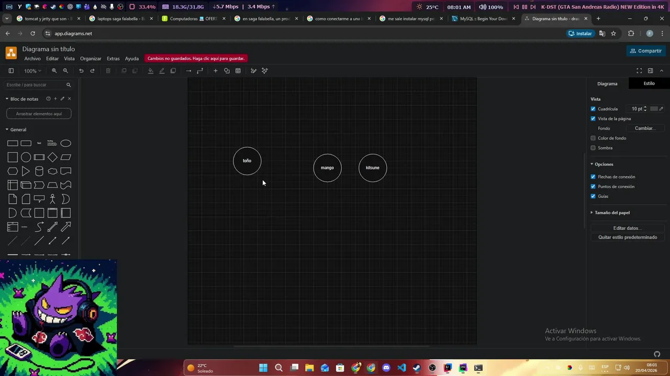Toggle the Flechas de conexión checkbox
The height and width of the screenshot is (376, 670).
593,177
